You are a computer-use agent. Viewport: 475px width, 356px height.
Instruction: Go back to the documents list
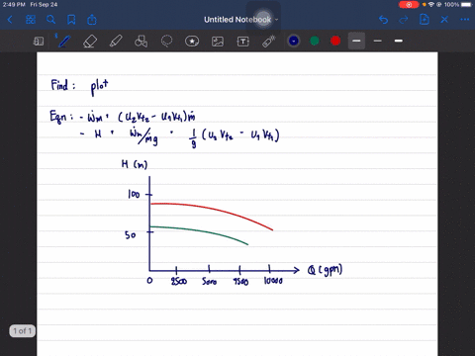[10, 20]
